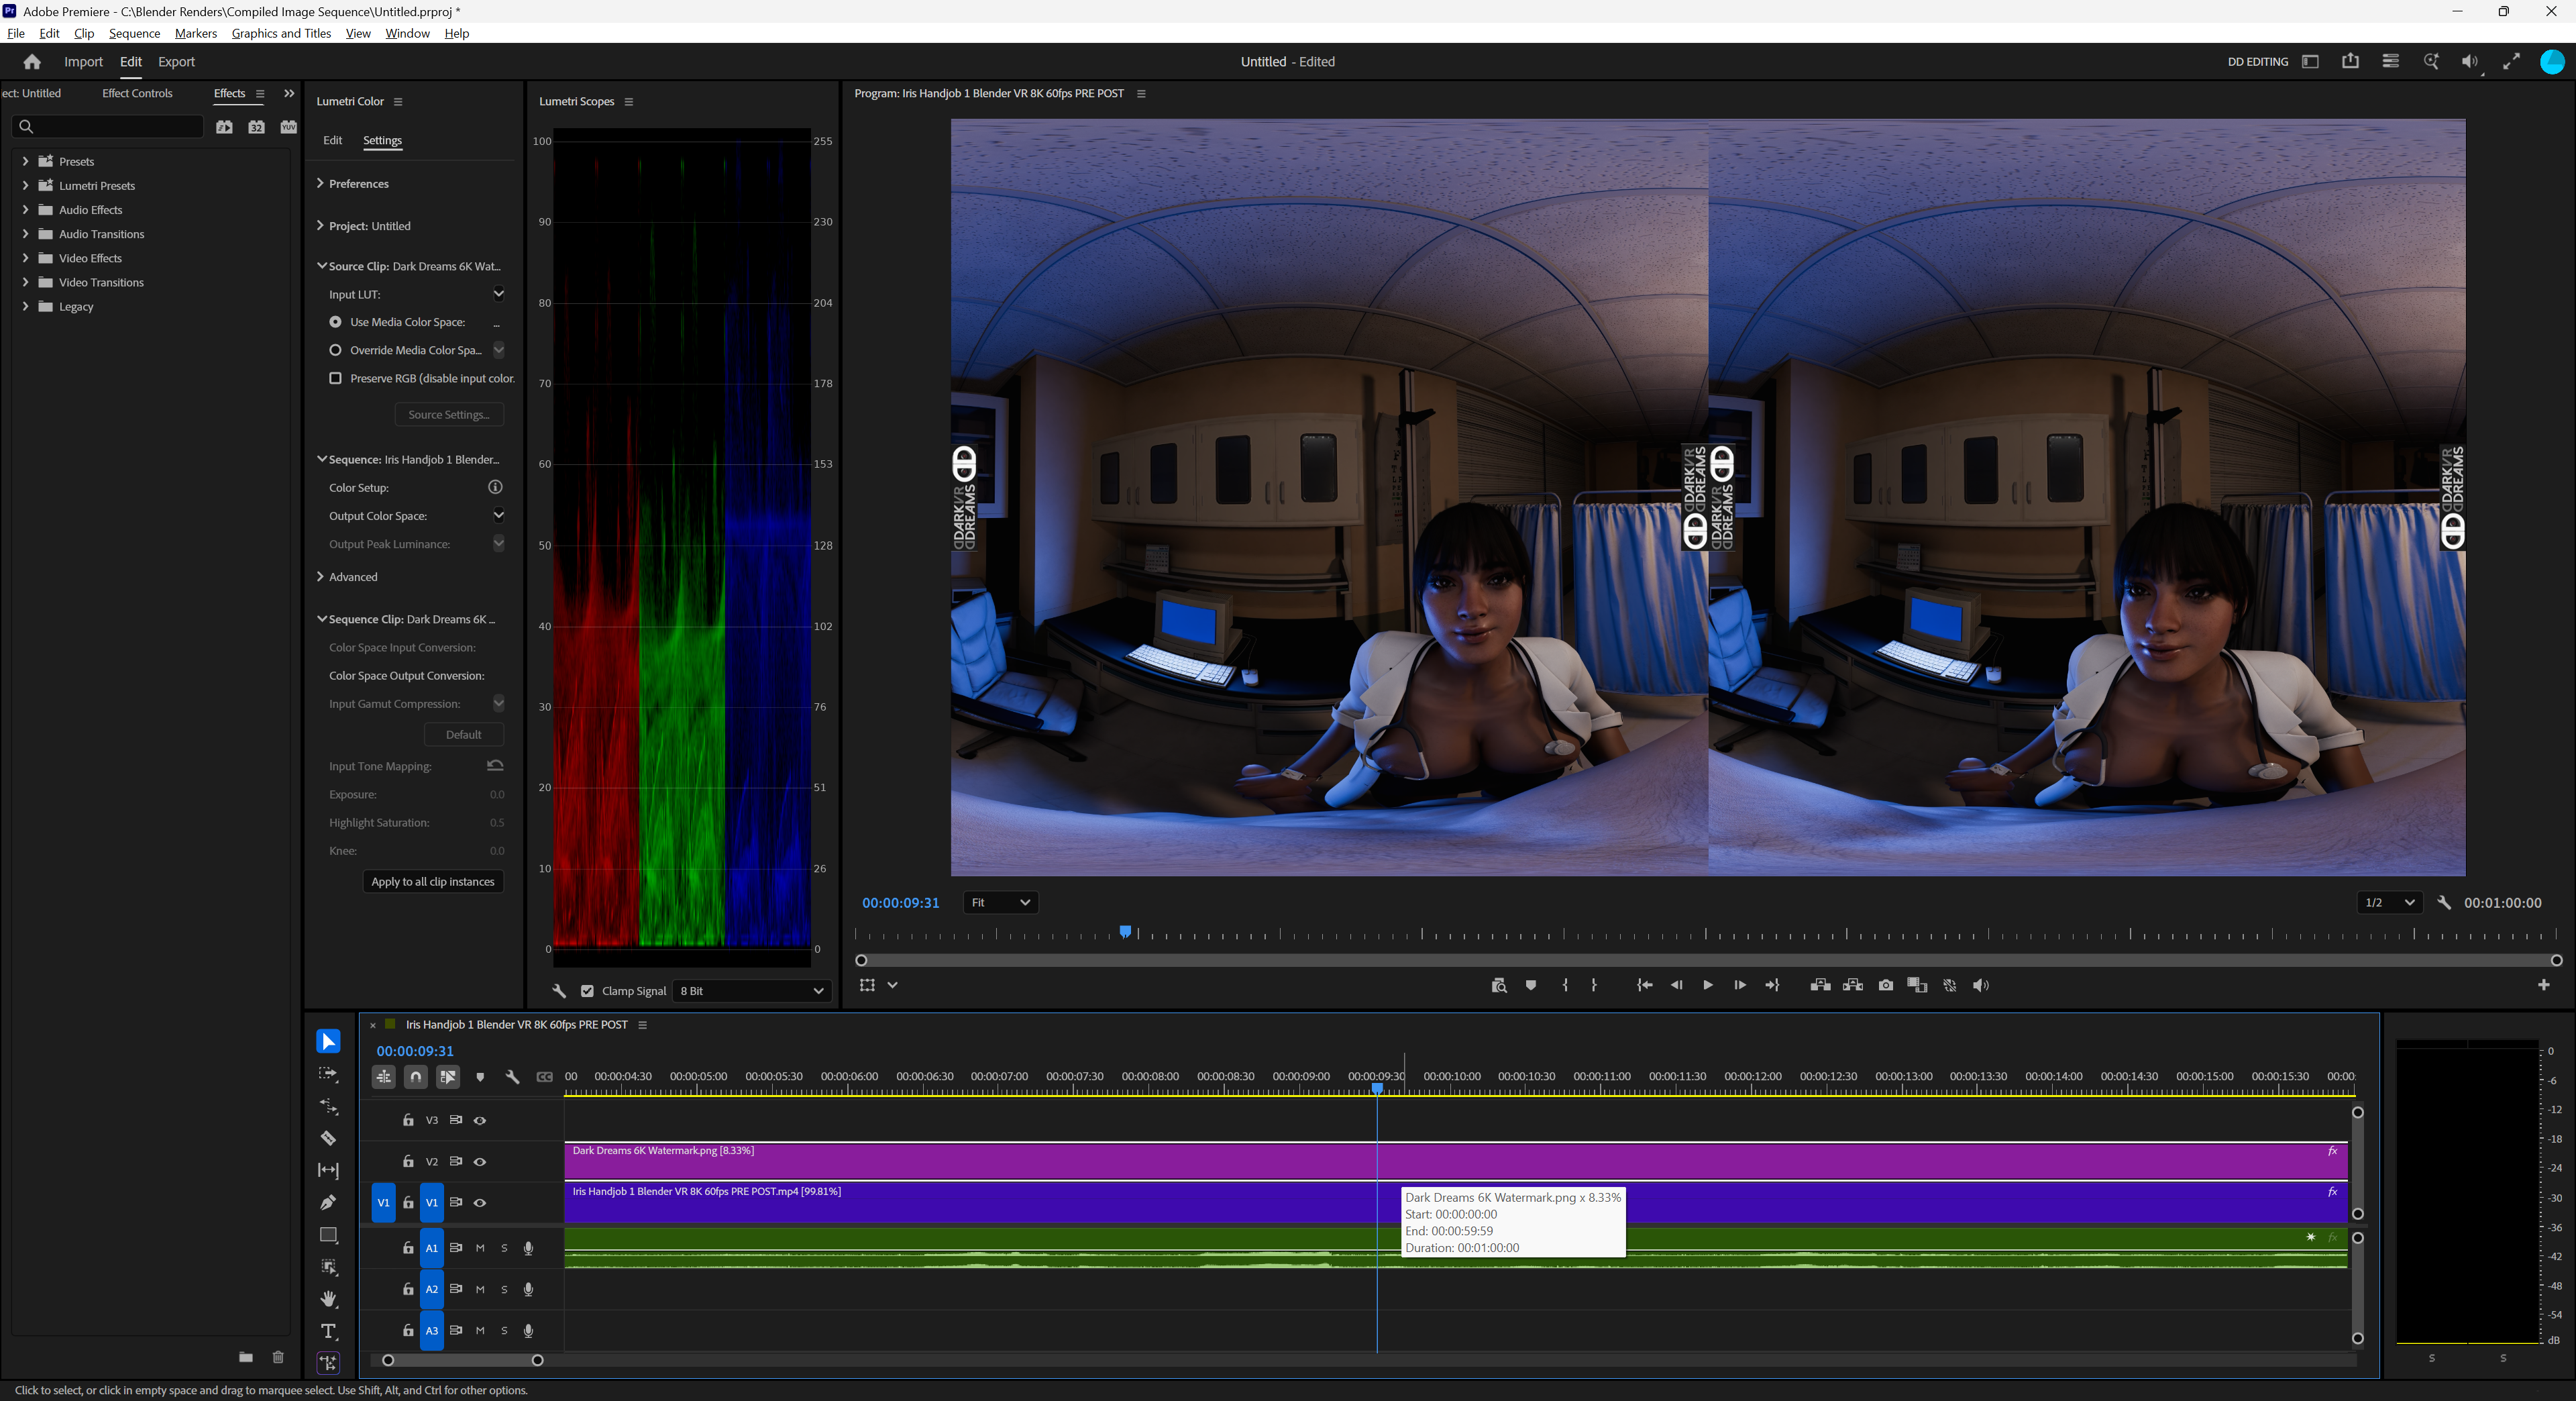The width and height of the screenshot is (2576, 1401).
Task: Open the Fit zoom level dropdown
Action: click(1000, 902)
